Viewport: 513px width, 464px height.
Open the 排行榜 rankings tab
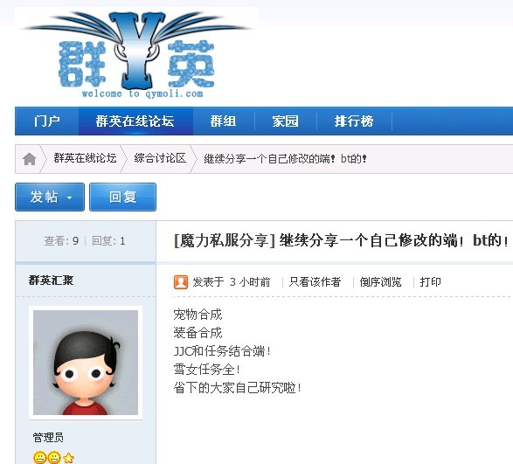click(354, 121)
